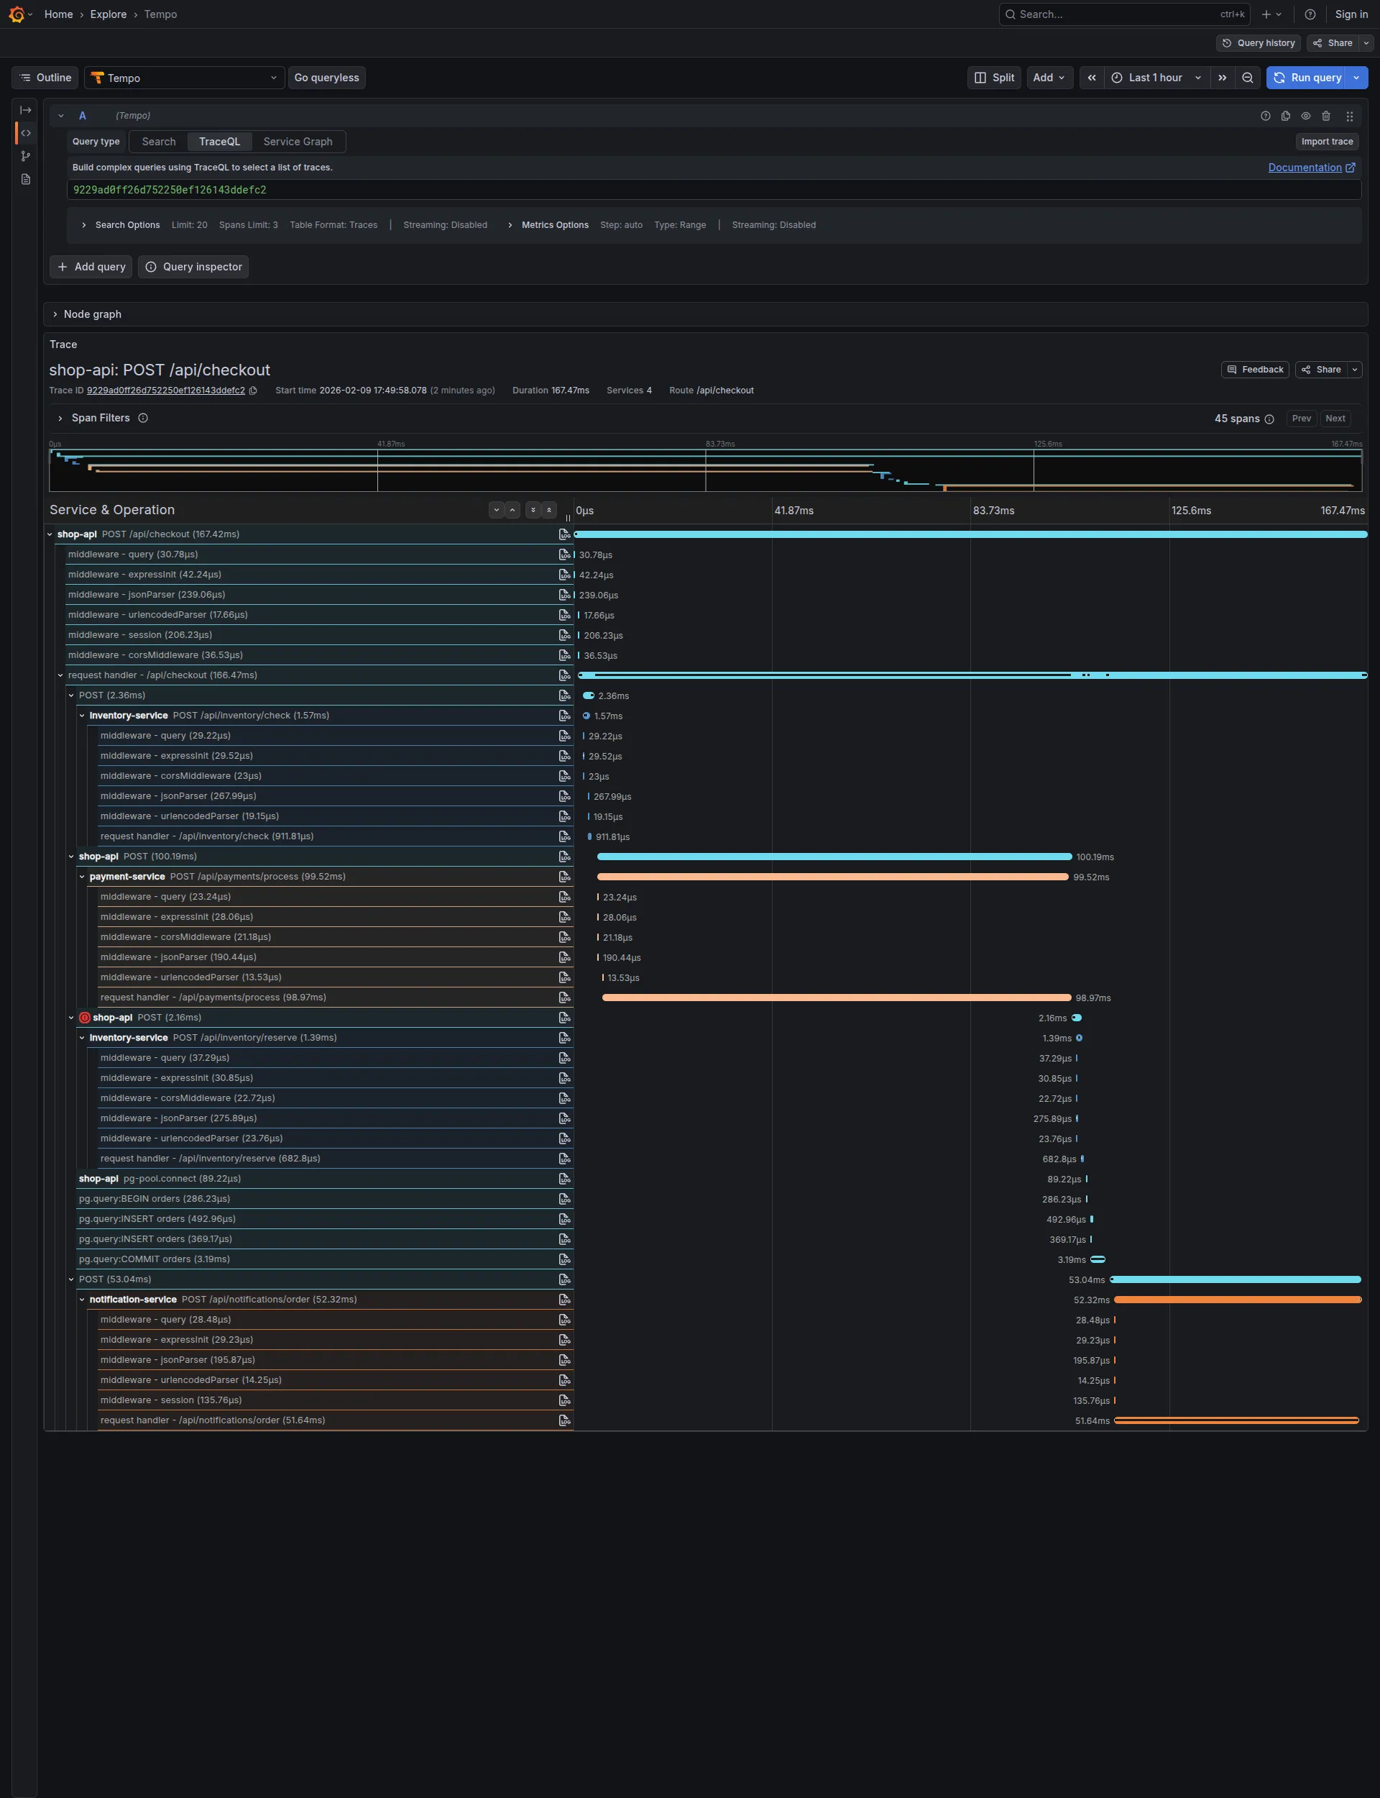The width and height of the screenshot is (1380, 1798).
Task: Click the zoom out time range icon
Action: pyautogui.click(x=1247, y=77)
